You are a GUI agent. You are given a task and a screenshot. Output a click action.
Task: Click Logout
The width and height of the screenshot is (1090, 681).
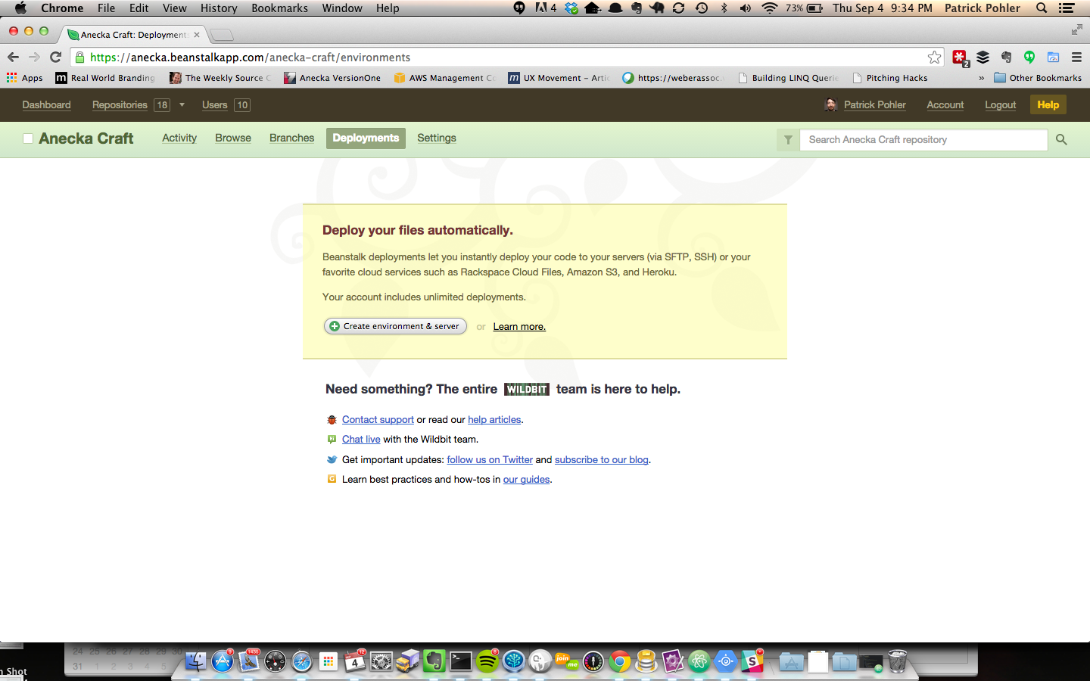point(1000,104)
